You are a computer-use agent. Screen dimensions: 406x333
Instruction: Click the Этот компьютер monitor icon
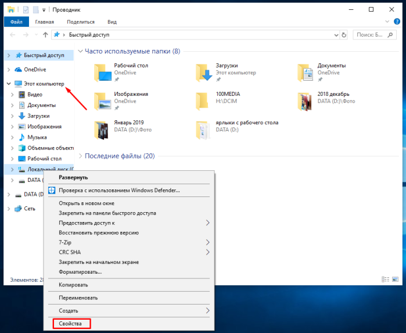tap(18, 84)
